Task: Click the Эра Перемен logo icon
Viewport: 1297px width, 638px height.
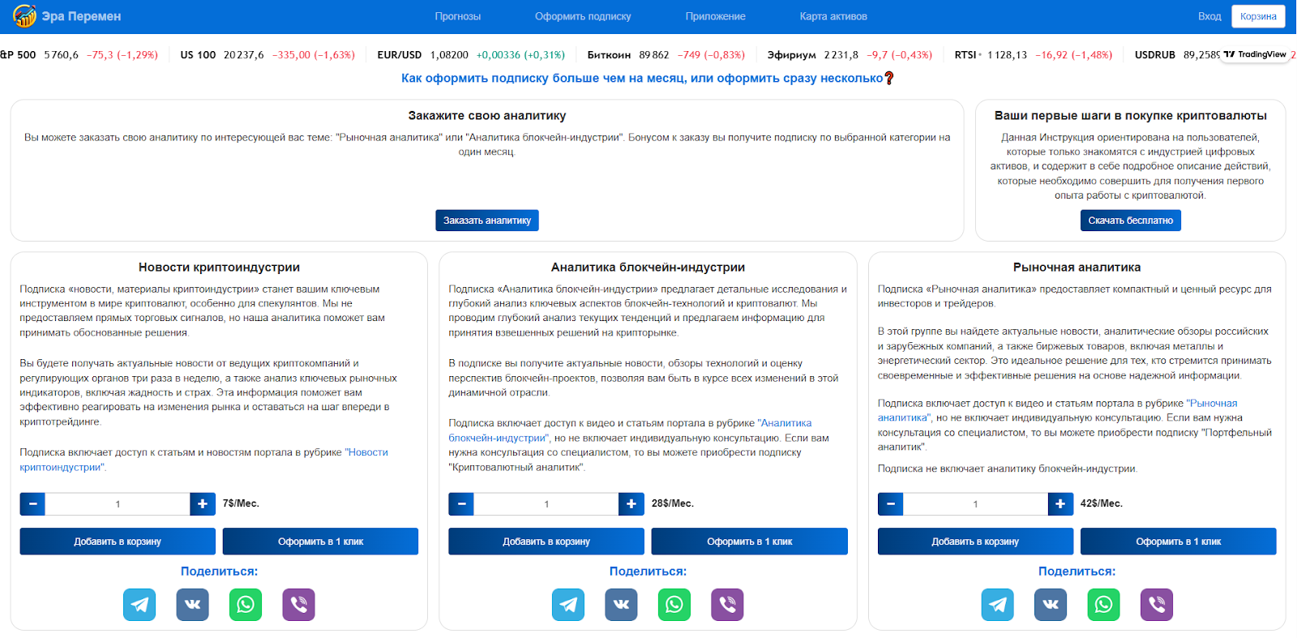Action: pos(24,15)
